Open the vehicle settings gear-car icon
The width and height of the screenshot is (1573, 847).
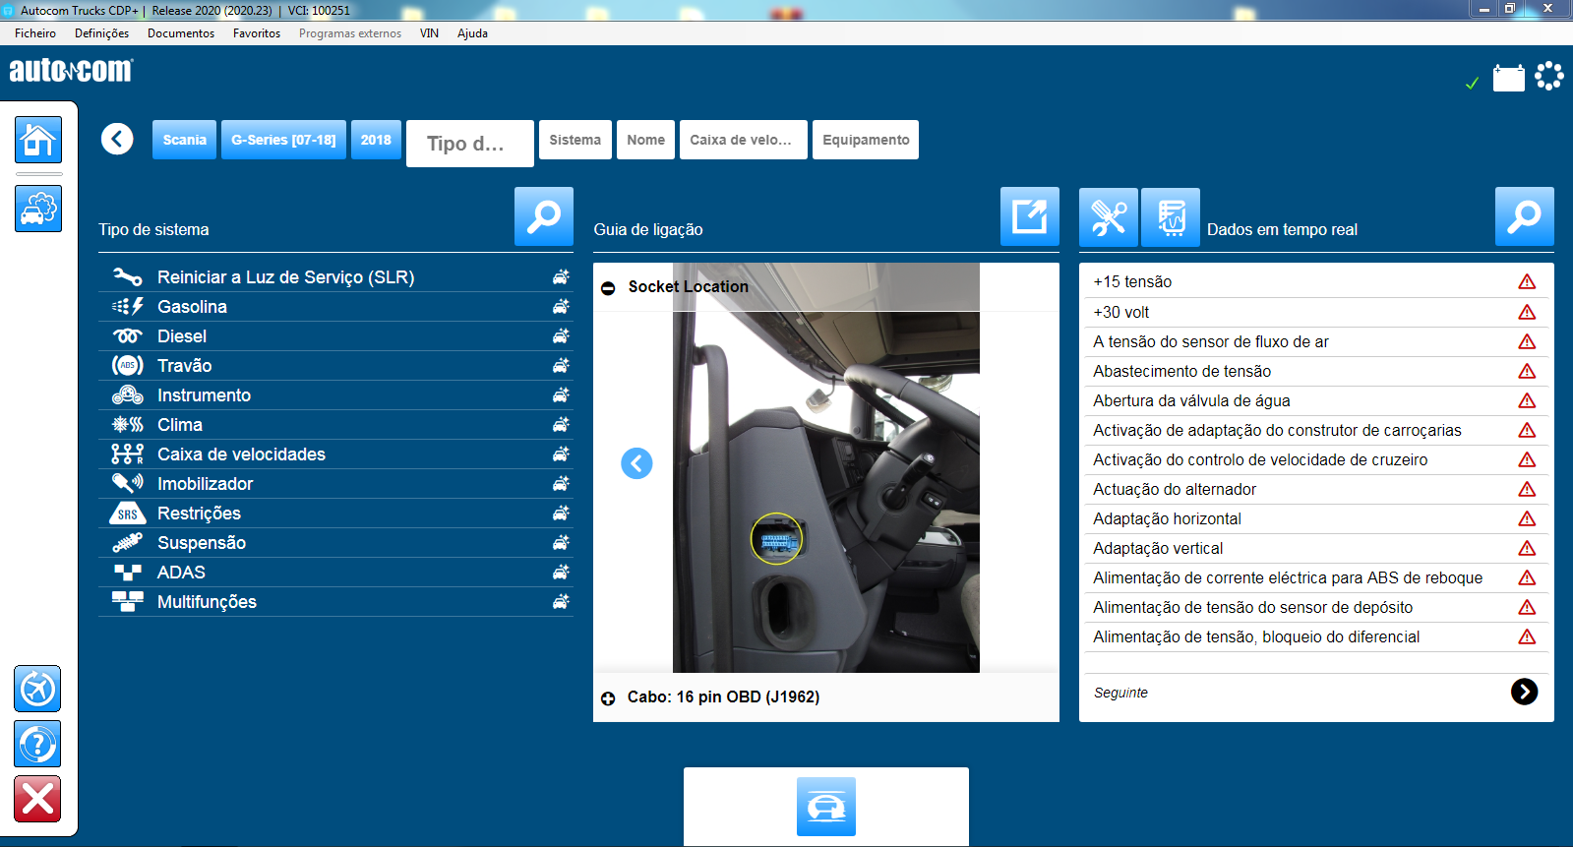click(x=38, y=209)
